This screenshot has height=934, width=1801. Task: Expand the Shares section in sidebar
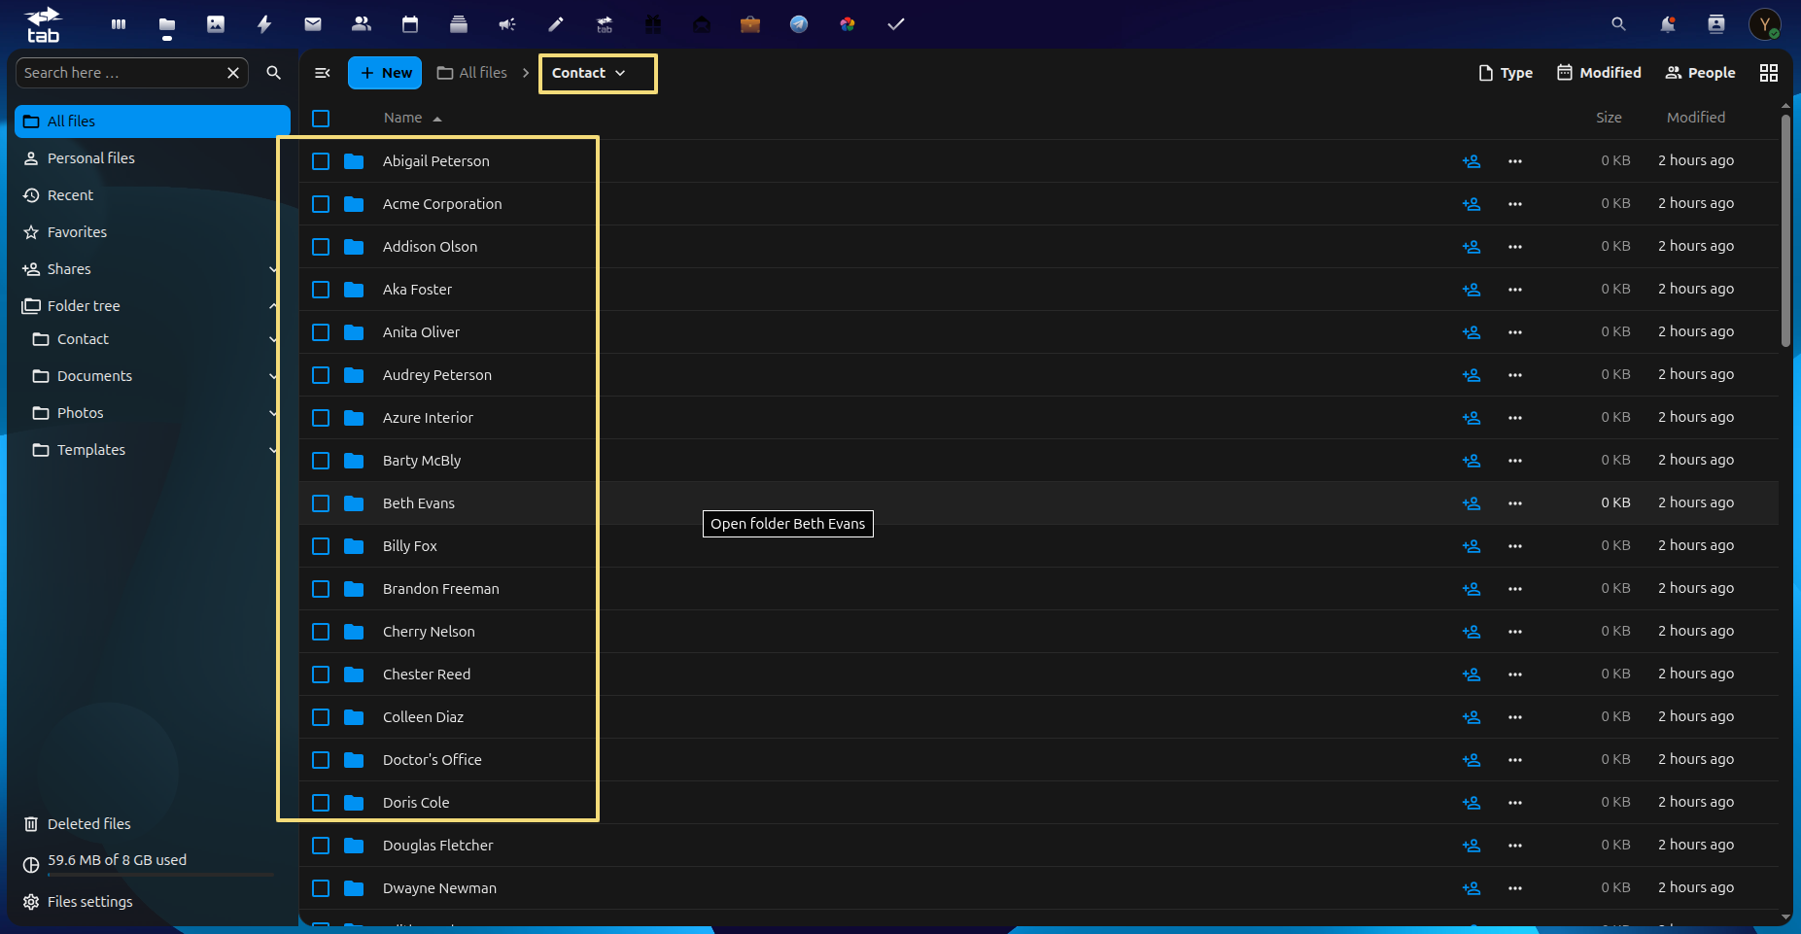click(x=272, y=269)
